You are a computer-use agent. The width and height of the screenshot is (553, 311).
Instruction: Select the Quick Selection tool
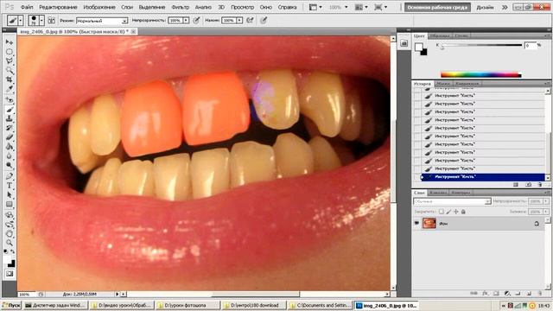pos(10,71)
